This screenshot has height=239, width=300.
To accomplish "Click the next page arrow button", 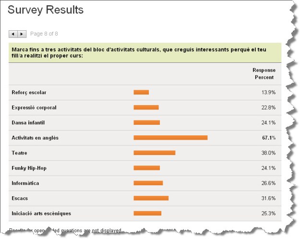I will coord(22,34).
